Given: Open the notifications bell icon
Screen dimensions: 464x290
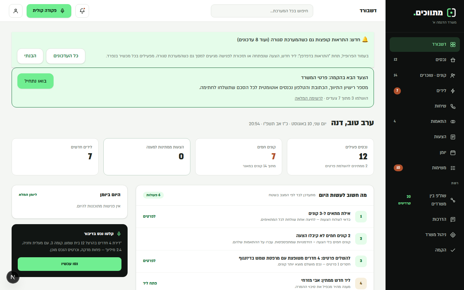Looking at the screenshot, I should 82,11.
